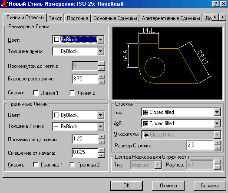The image size is (228, 193).
Task: Click the question mark help icon
Action: [x=216, y=4]
